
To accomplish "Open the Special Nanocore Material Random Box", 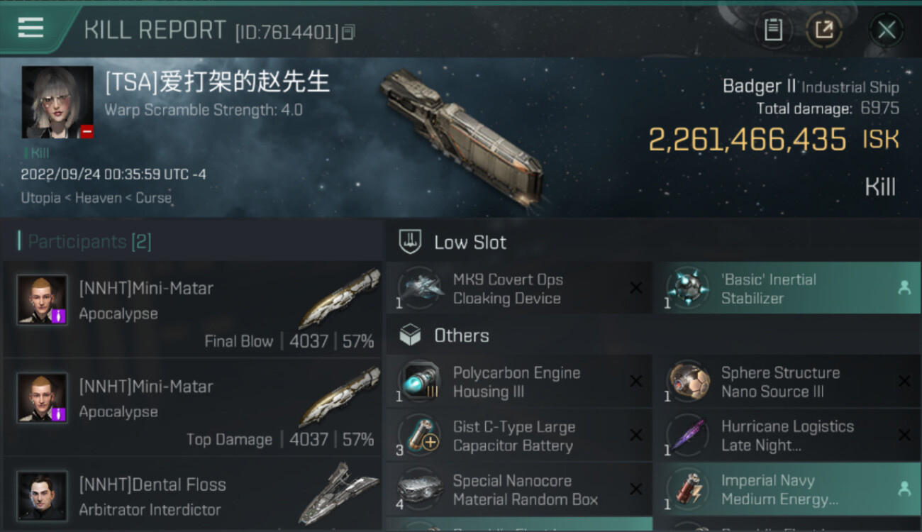I will (518, 490).
